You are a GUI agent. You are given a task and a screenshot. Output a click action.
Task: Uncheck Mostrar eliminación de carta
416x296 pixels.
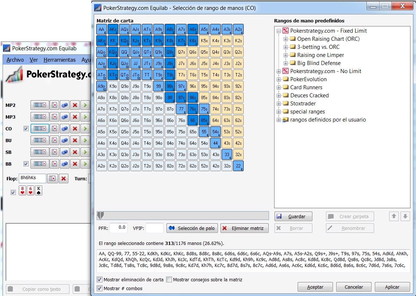click(x=100, y=279)
